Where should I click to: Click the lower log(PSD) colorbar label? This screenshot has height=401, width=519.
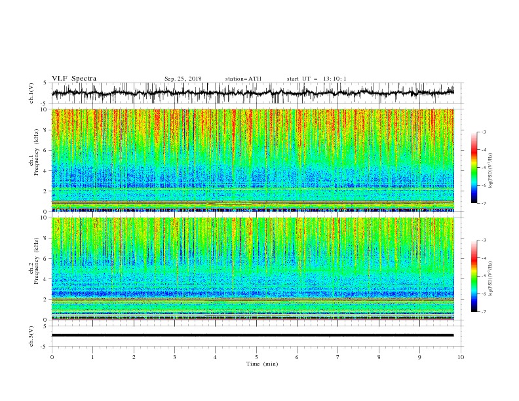(x=490, y=279)
